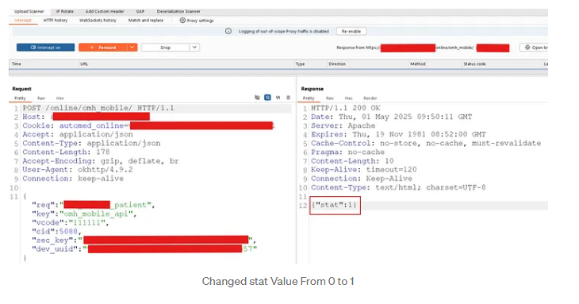The width and height of the screenshot is (579, 304).
Task: Expand the Forward button dropdown arrow
Action: click(x=132, y=48)
